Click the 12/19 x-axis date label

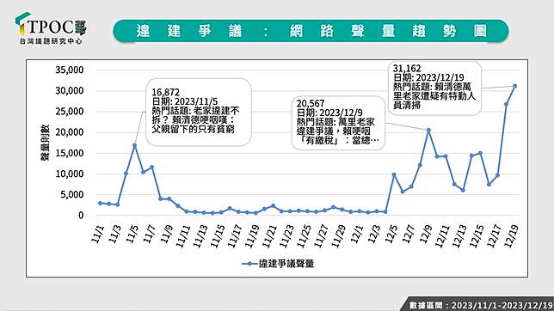pos(513,236)
